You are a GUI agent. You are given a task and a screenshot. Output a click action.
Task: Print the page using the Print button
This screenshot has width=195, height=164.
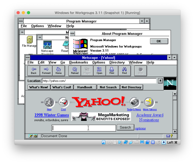pyautogui.click(x=112, y=71)
